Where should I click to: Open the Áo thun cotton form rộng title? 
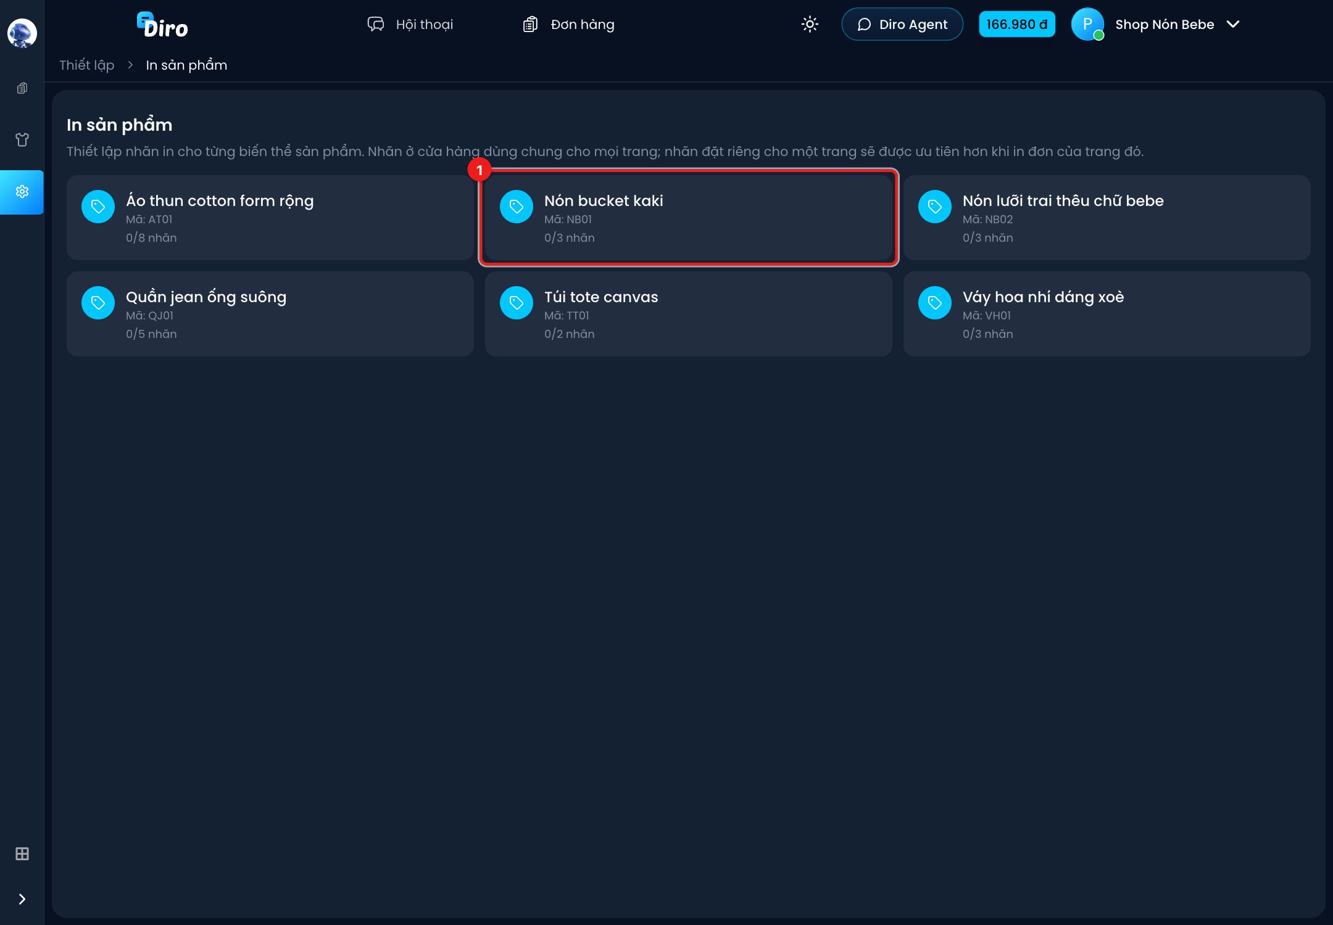pyautogui.click(x=220, y=201)
